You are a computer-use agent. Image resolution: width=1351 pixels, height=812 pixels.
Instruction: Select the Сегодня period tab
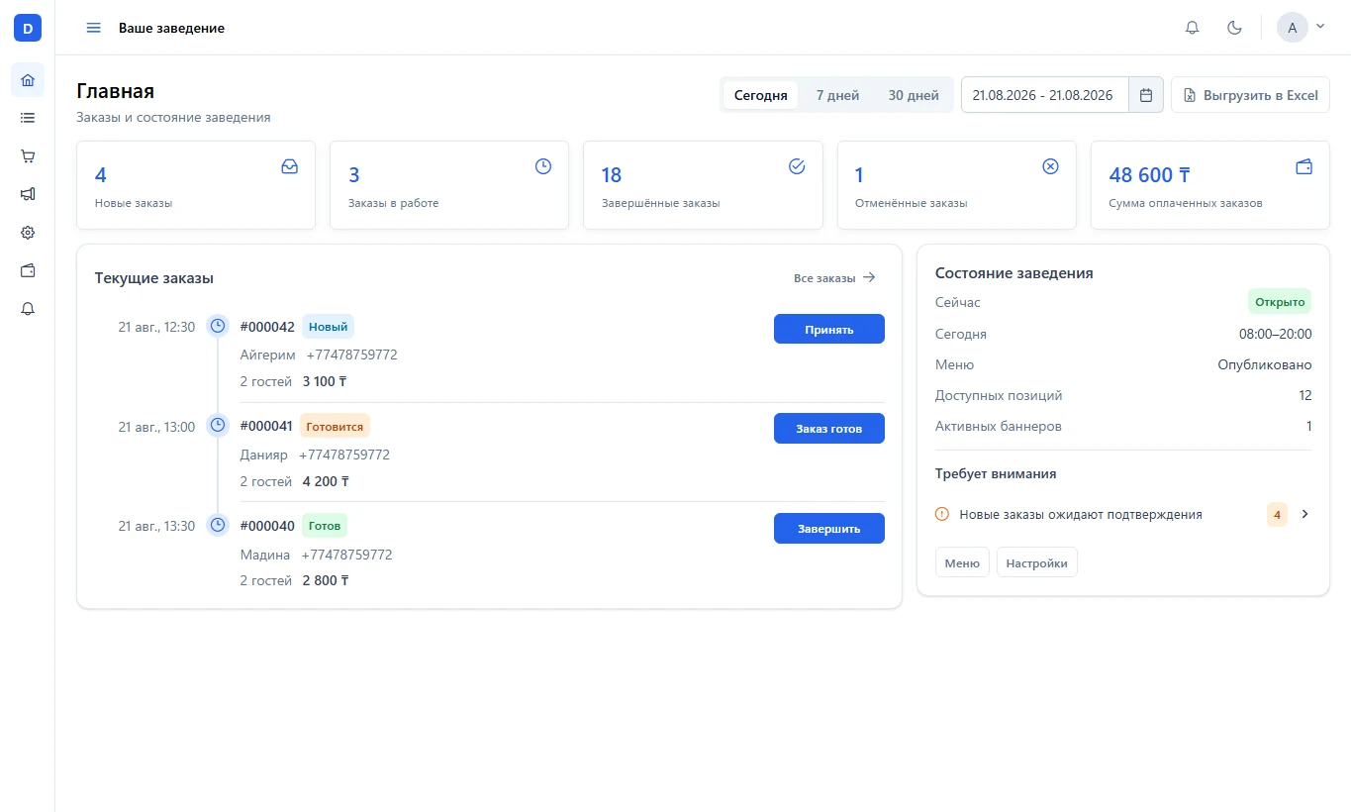point(761,95)
